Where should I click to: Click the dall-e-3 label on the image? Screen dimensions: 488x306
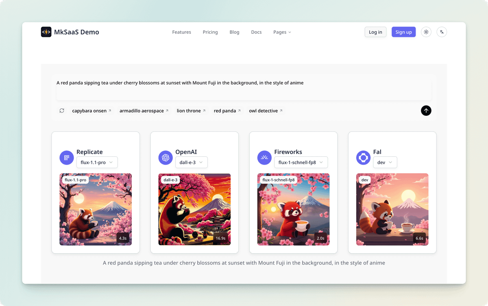pos(171,180)
